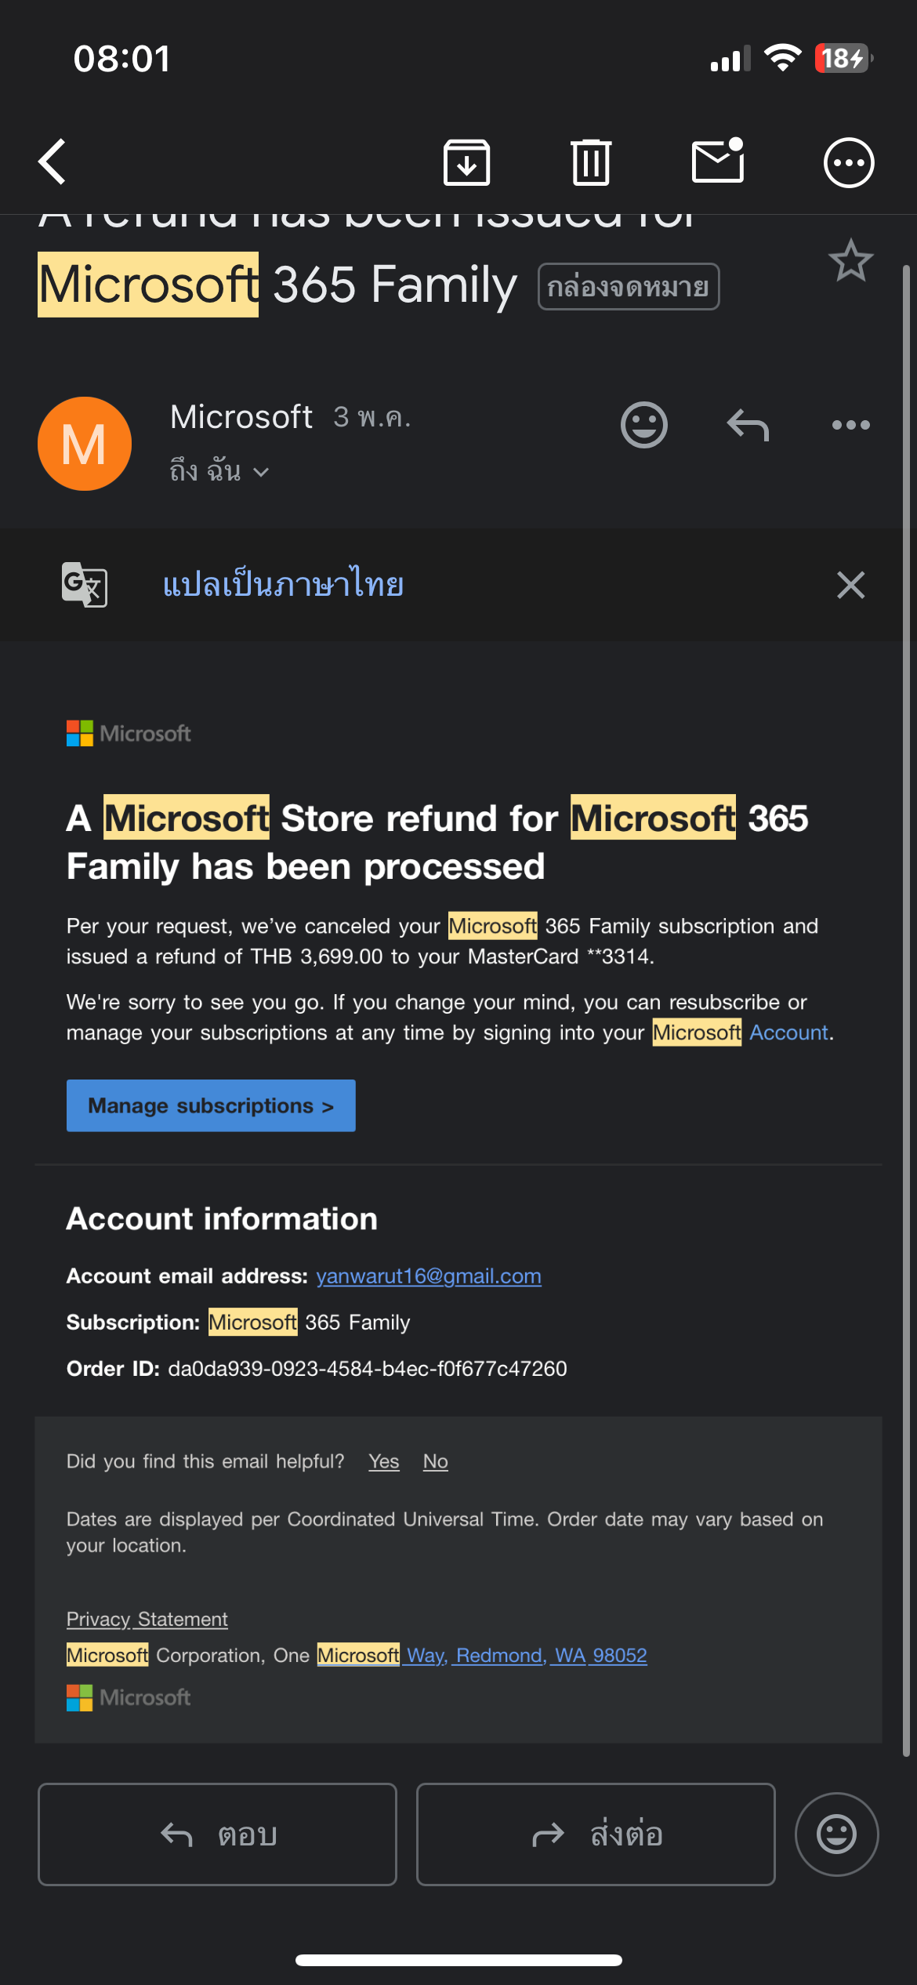The image size is (917, 1985).
Task: Open the Privacy Statement link
Action: pyautogui.click(x=147, y=1619)
